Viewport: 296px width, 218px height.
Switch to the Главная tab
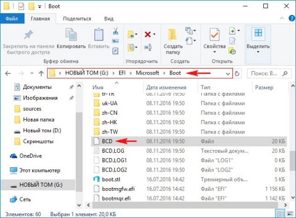pos(40,19)
